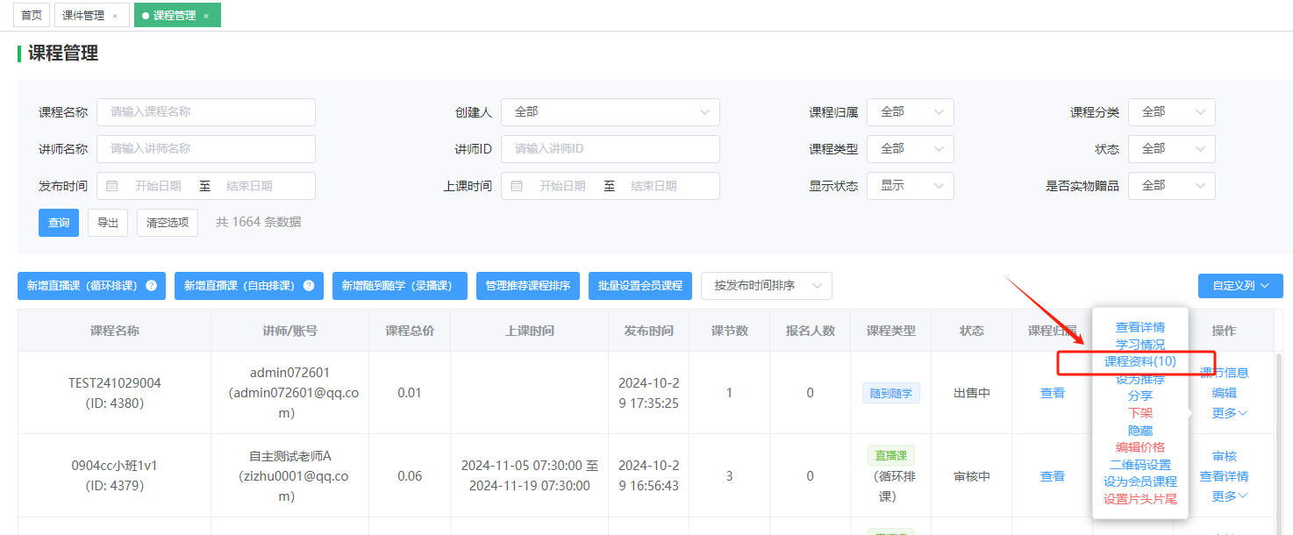Screen dimensions: 1293x535
Task: Click help icon on 新增直播课（自由排课）button
Action: pos(309,286)
